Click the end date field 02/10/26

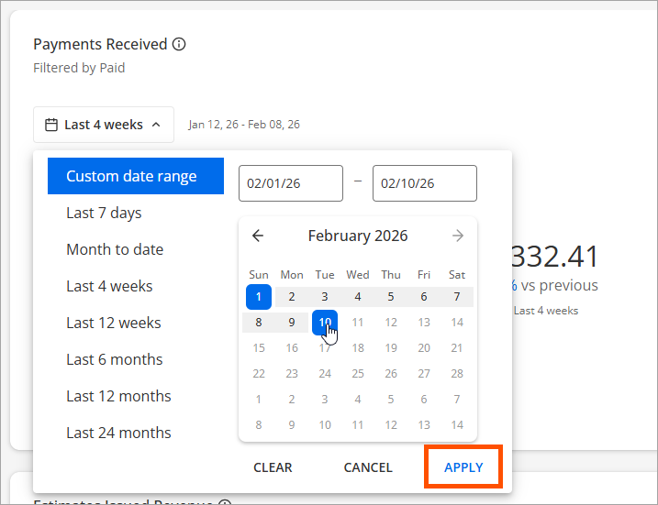(x=424, y=183)
